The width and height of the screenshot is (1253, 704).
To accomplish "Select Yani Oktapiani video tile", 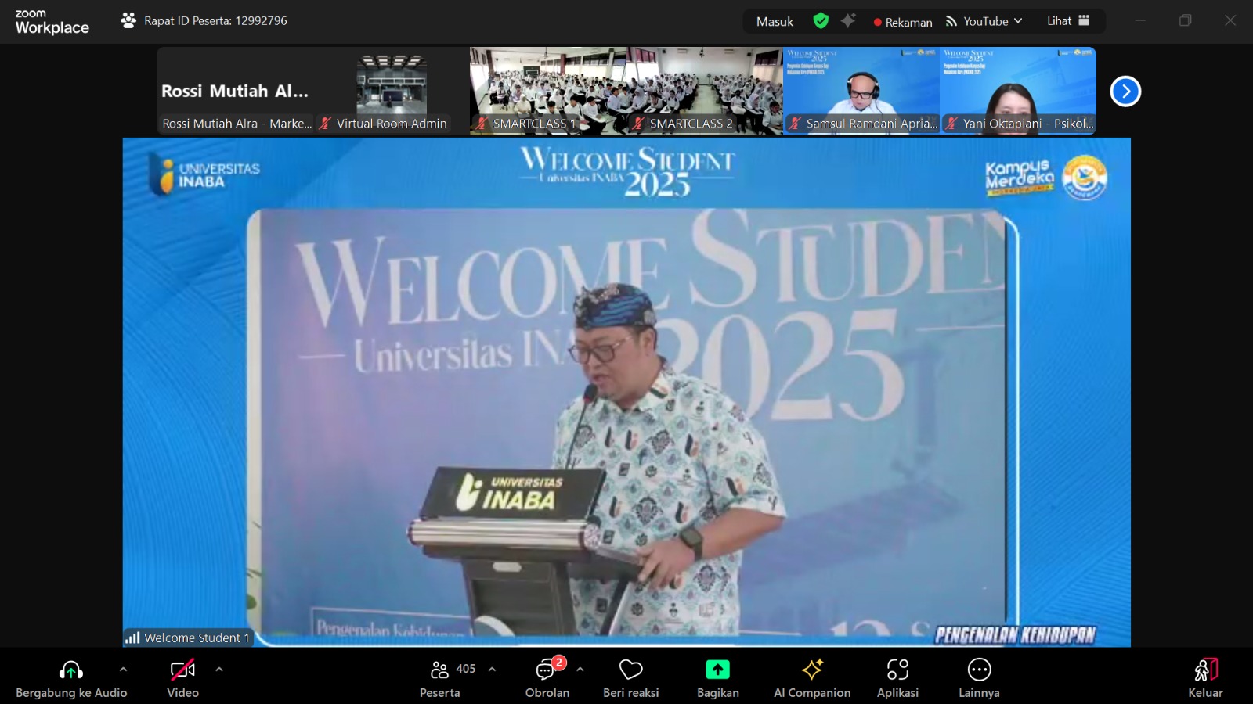I will point(1018,91).
